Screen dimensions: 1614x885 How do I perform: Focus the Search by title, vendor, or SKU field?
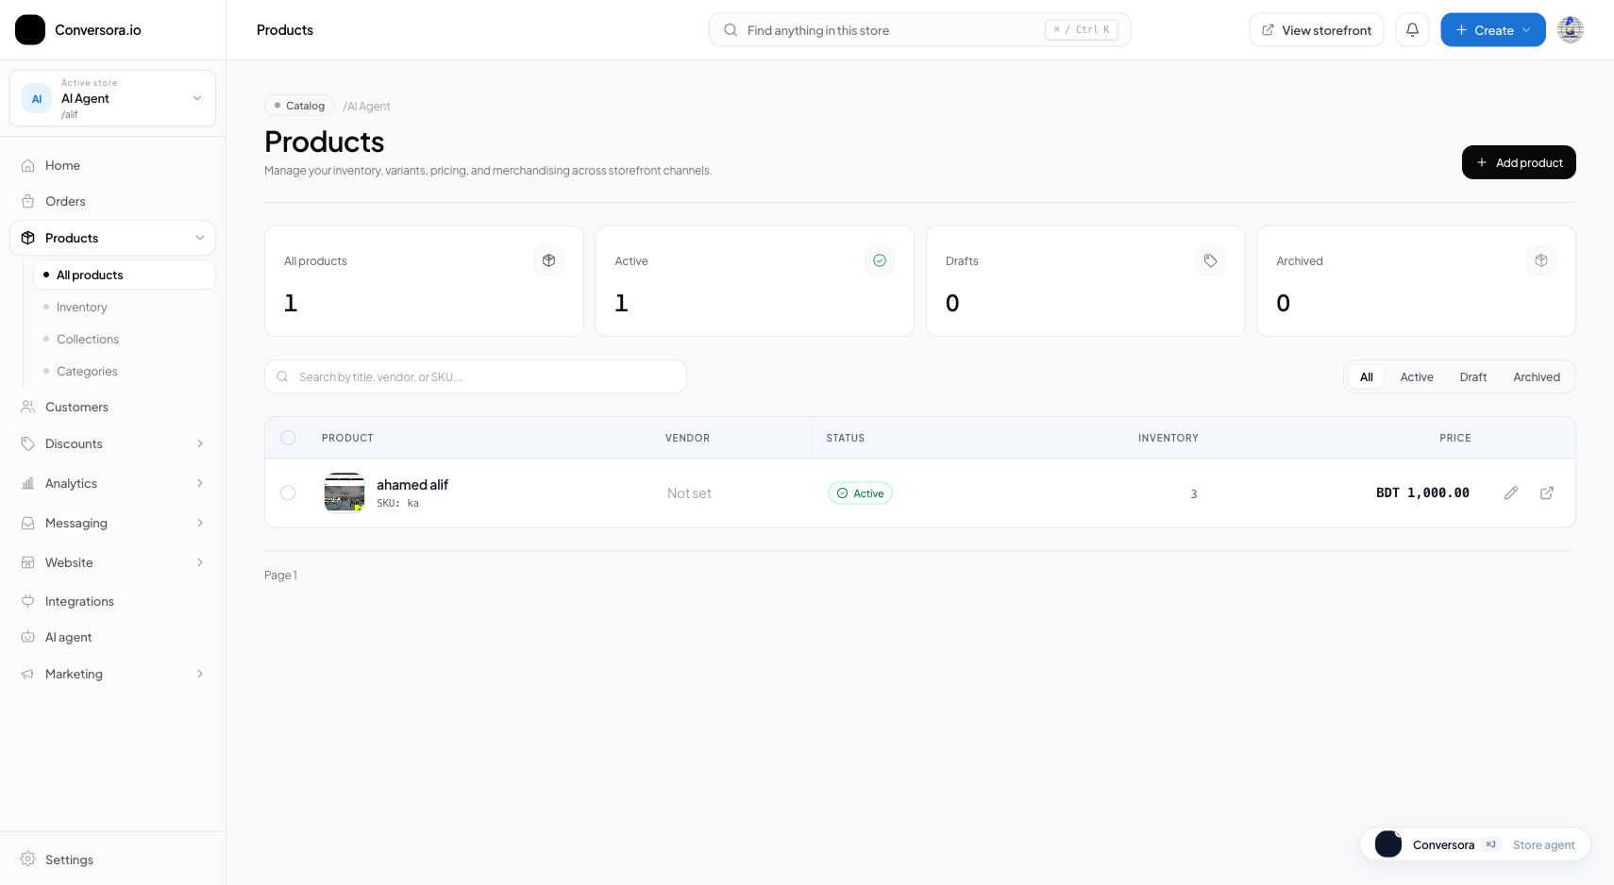click(x=476, y=376)
